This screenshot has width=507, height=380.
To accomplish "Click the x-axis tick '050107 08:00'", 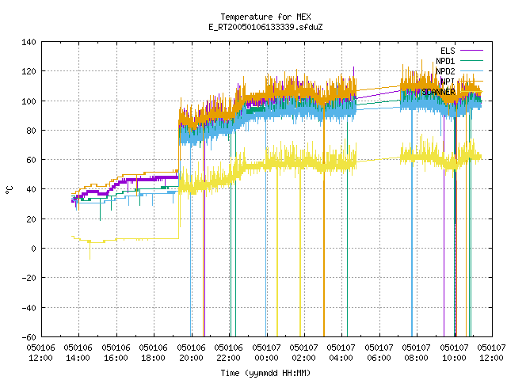I will 417,353.
